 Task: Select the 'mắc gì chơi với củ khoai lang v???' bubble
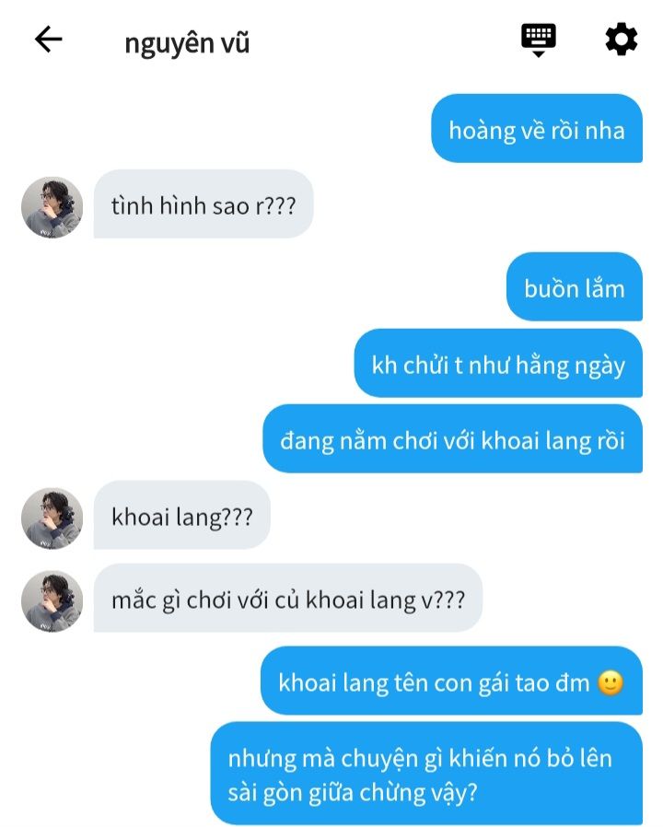pos(288,598)
